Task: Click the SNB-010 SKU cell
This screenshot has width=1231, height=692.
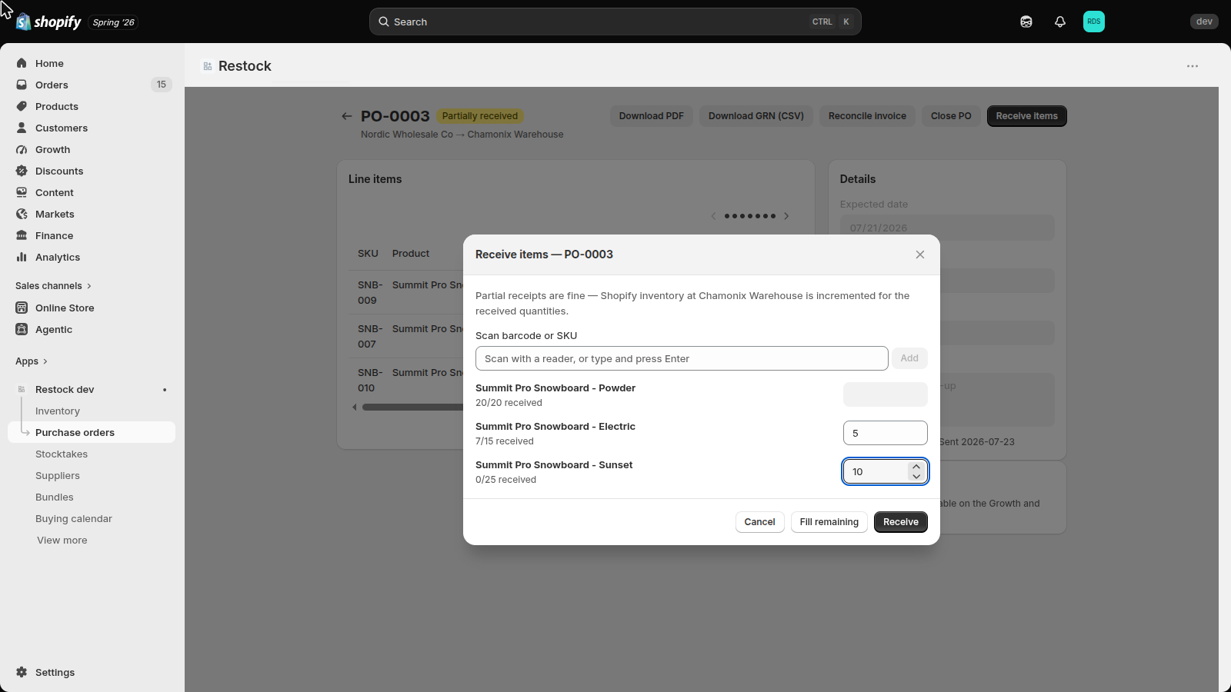Action: tap(370, 380)
